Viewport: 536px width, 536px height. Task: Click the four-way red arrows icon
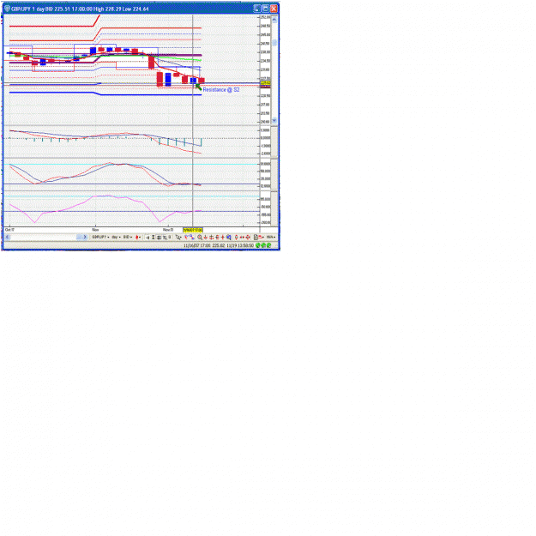click(x=248, y=238)
